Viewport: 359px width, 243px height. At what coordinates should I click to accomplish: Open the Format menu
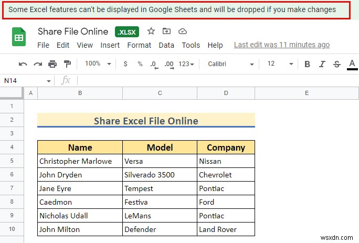pyautogui.click(x=139, y=45)
